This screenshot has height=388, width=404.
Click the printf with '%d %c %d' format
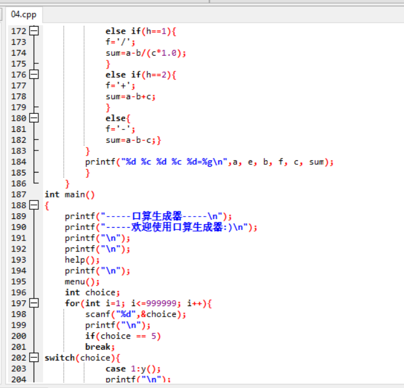click(x=209, y=162)
